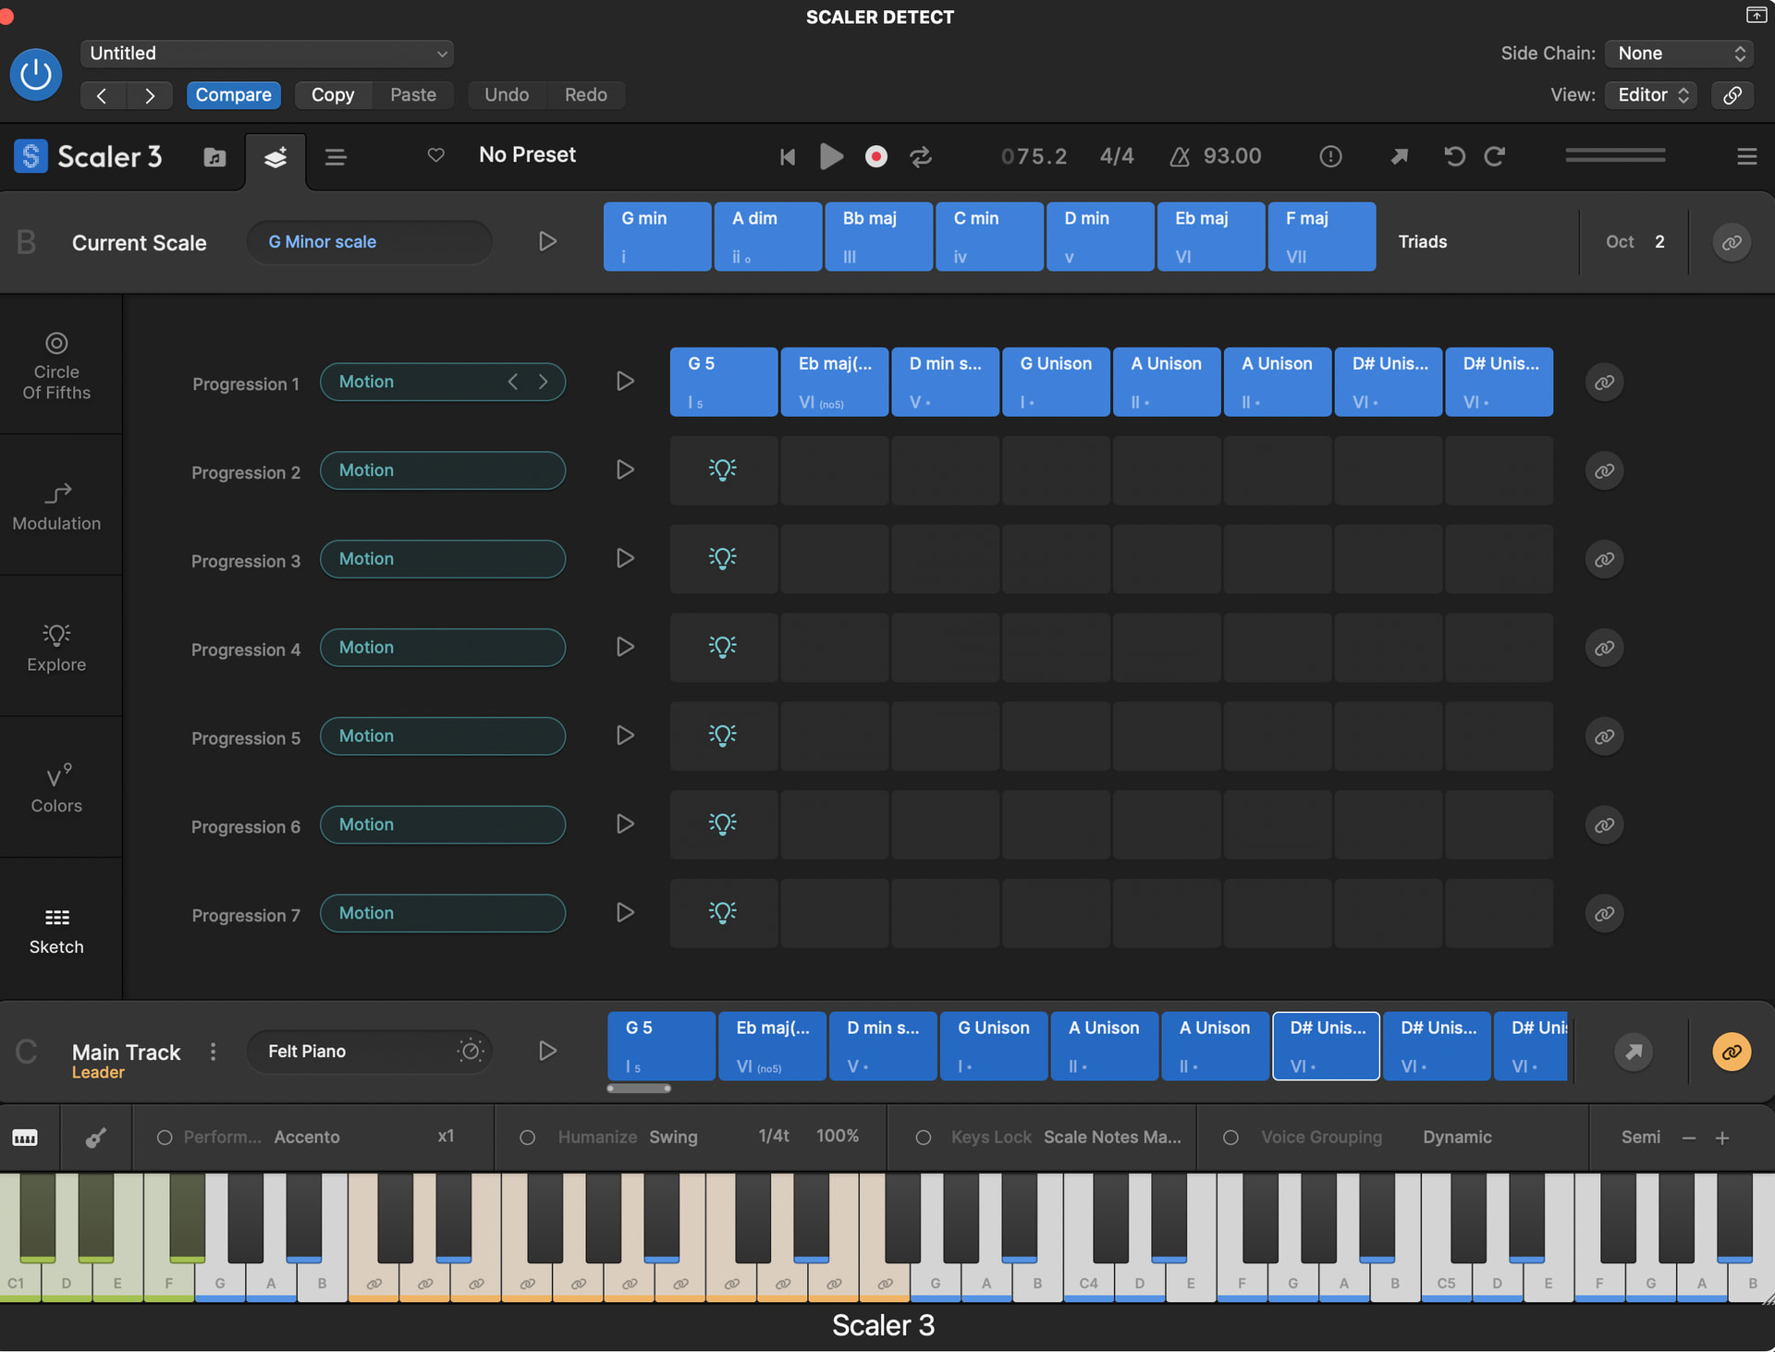Click the Compare button
The height and width of the screenshot is (1352, 1775).
click(x=233, y=94)
